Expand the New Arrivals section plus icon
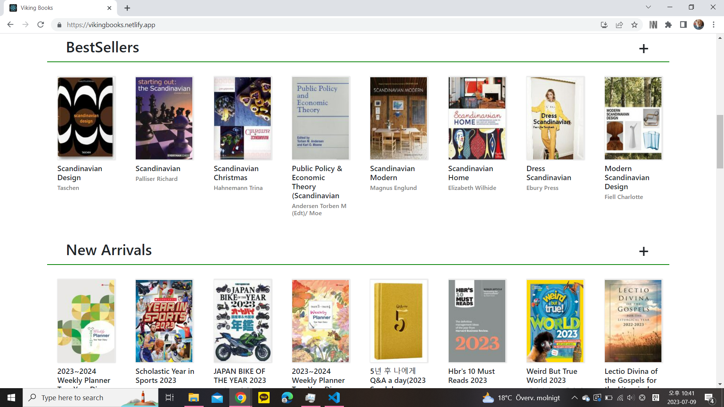Screen dimensions: 724x407 pos(644,251)
